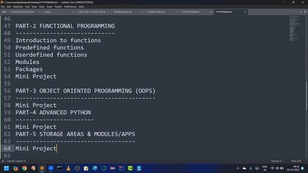Switch the ENG IN input language
Image resolution: width=308 pixels, height=173 pixels.
(x=265, y=168)
